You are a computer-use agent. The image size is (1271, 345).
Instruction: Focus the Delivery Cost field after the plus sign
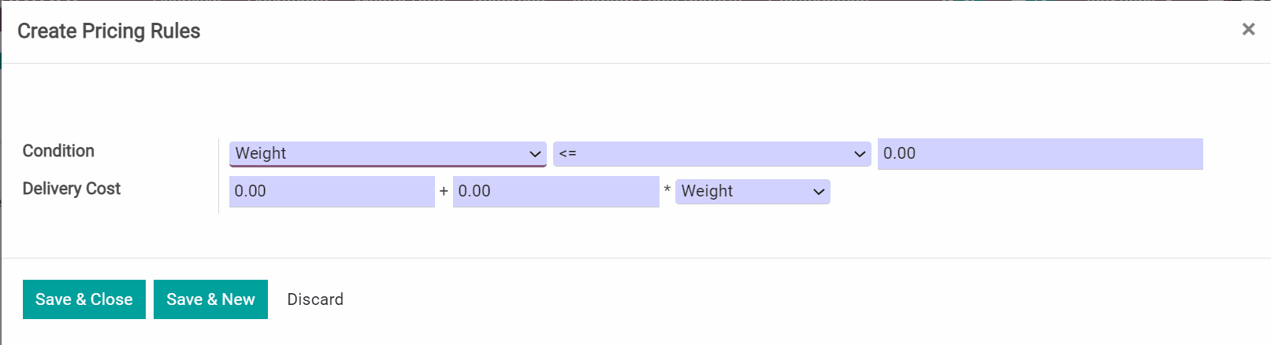coord(556,192)
